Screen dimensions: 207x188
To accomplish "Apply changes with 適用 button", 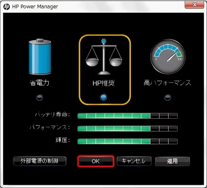I will [x=172, y=161].
